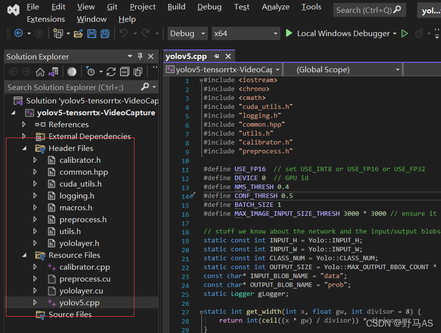
Task: Click the Undo toolbar icon
Action: tap(123, 34)
